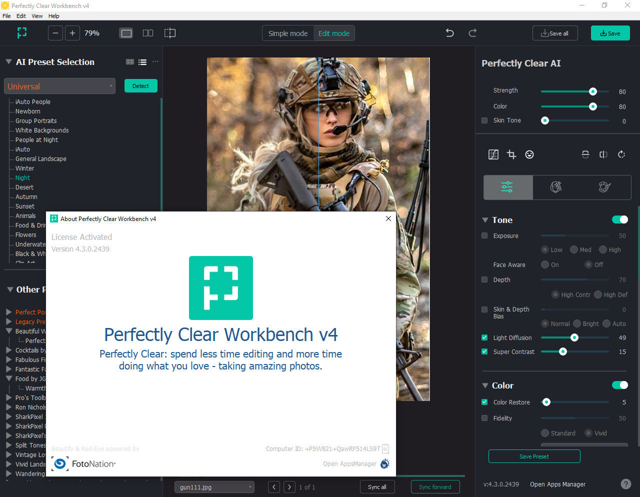Open the face detection tool icon
The height and width of the screenshot is (497, 640).
[x=529, y=154]
